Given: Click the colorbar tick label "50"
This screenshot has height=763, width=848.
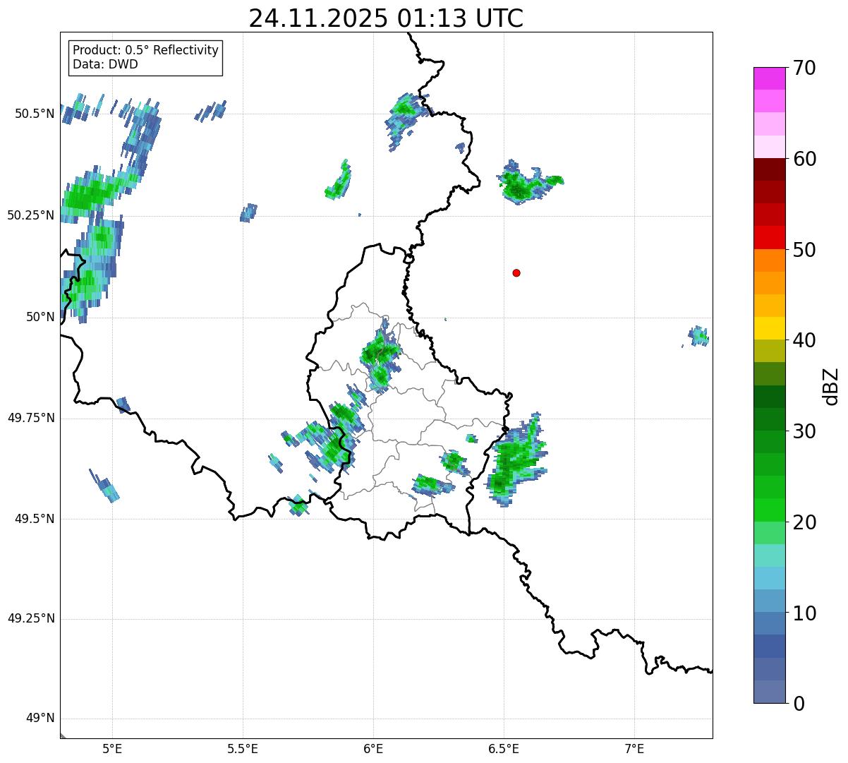Looking at the screenshot, I should click(804, 250).
